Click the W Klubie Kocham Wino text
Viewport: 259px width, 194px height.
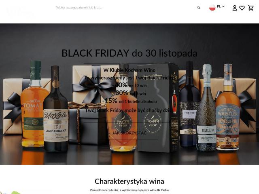(x=129, y=70)
